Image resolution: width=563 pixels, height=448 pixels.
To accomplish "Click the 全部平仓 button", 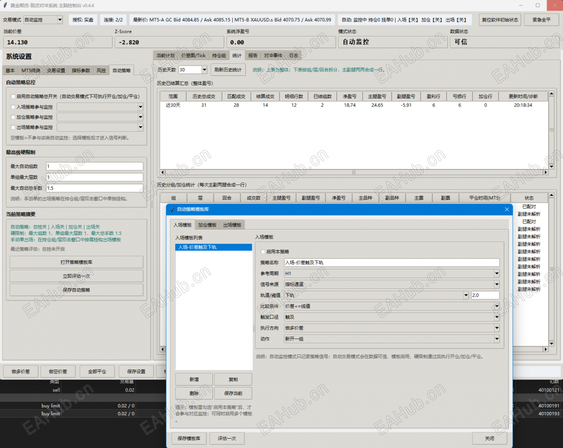I will coord(97,372).
